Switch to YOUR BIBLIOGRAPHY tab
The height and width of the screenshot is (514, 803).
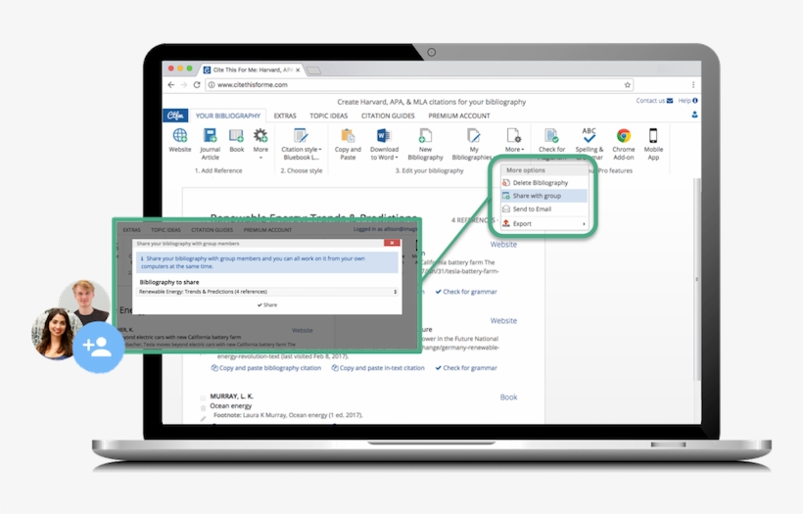(228, 116)
